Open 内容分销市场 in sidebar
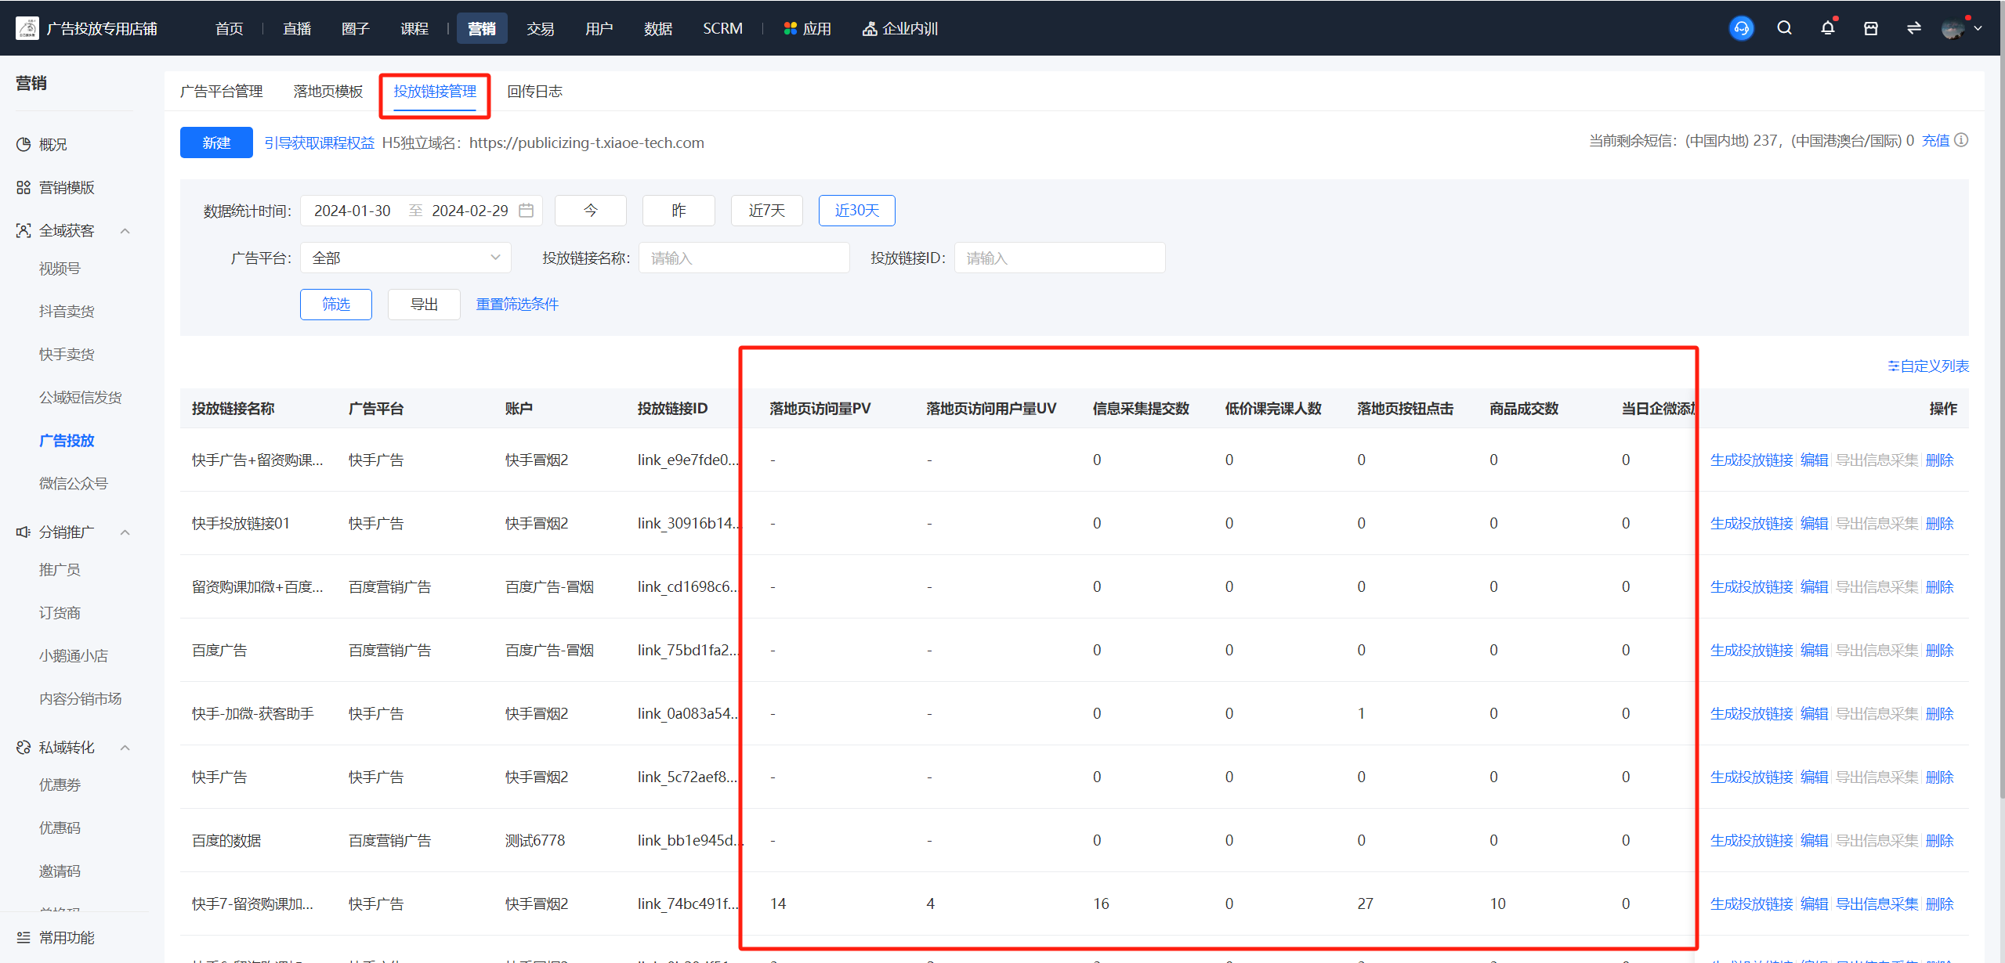 [x=81, y=698]
